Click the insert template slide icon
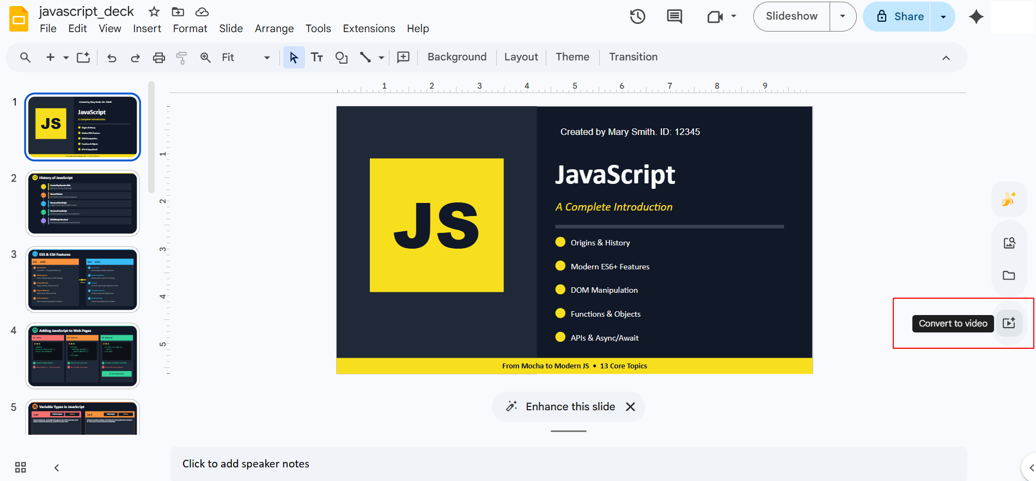 point(83,57)
